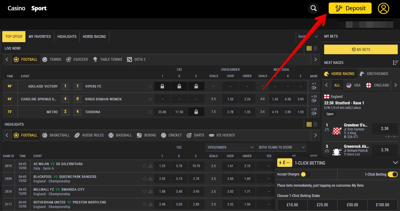Screen dimensions: 400x211
Task: Select HORSE RACING in next races
Action: 339,74
